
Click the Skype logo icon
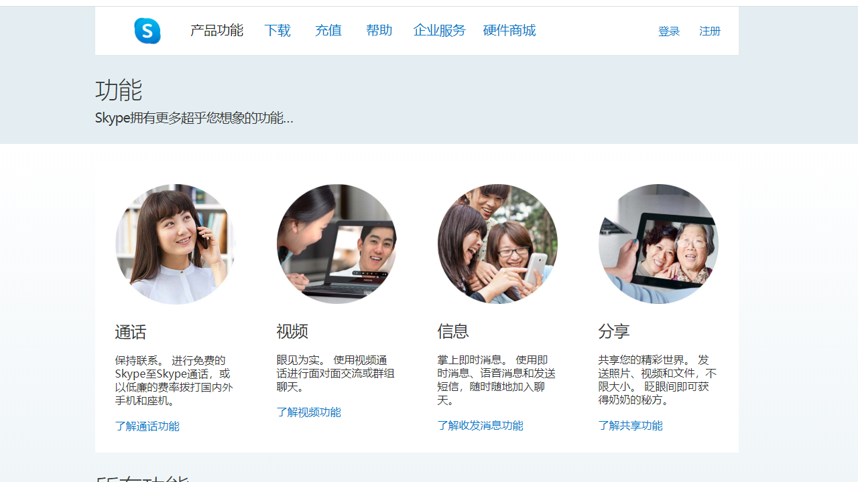(x=147, y=30)
